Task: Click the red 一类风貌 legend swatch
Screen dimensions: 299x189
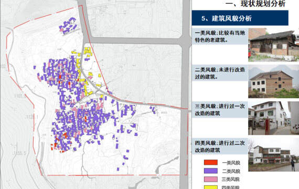Action: 211,162
